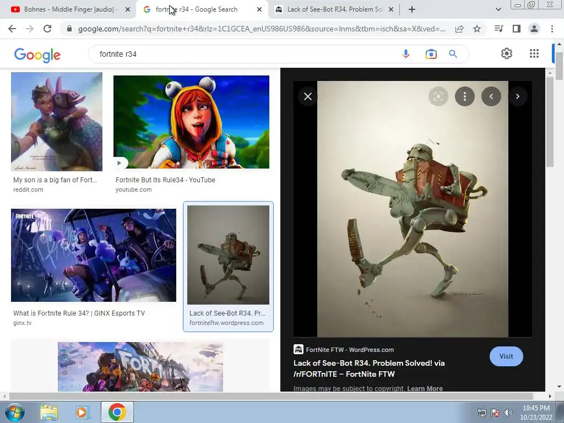564x423 pixels.
Task: Open the partially visible Fortnite banner thumbnail
Action: [x=140, y=366]
